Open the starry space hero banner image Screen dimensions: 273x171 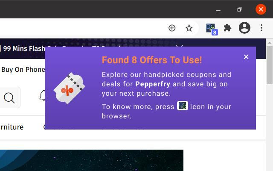click(92, 160)
